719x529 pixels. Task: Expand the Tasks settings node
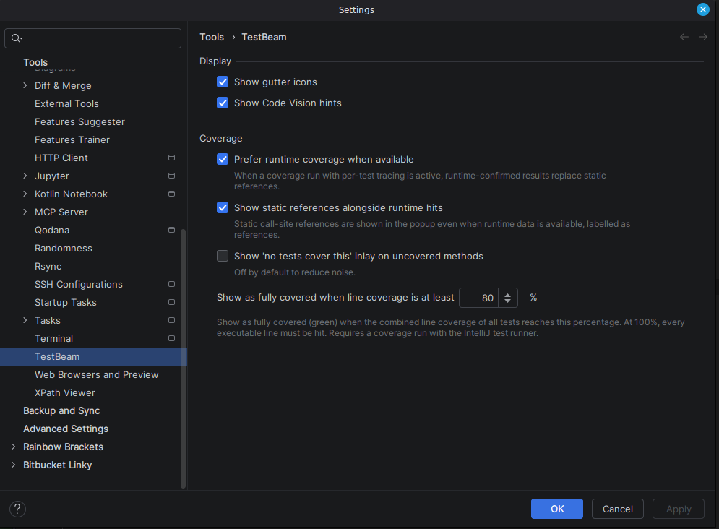point(25,320)
